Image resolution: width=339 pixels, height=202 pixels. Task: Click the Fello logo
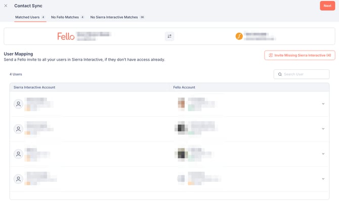[66, 36]
